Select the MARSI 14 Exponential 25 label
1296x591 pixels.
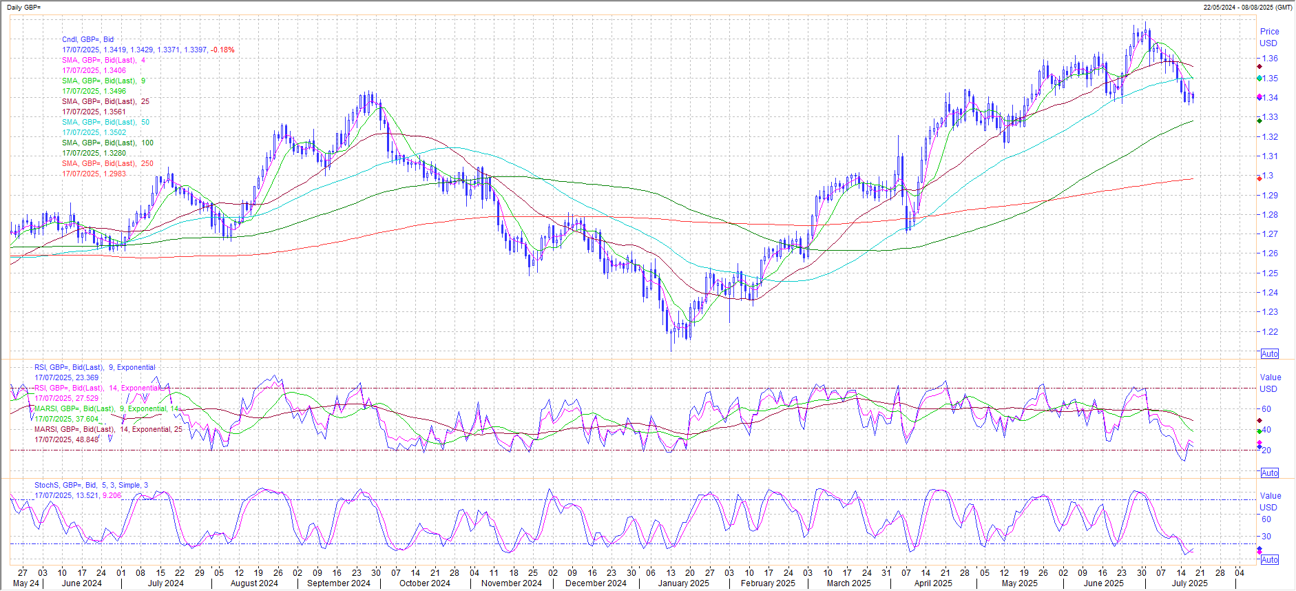pos(109,429)
